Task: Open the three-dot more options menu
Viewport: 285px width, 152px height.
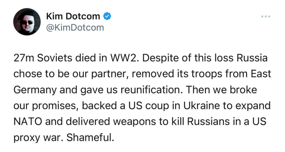Action: coord(266,16)
